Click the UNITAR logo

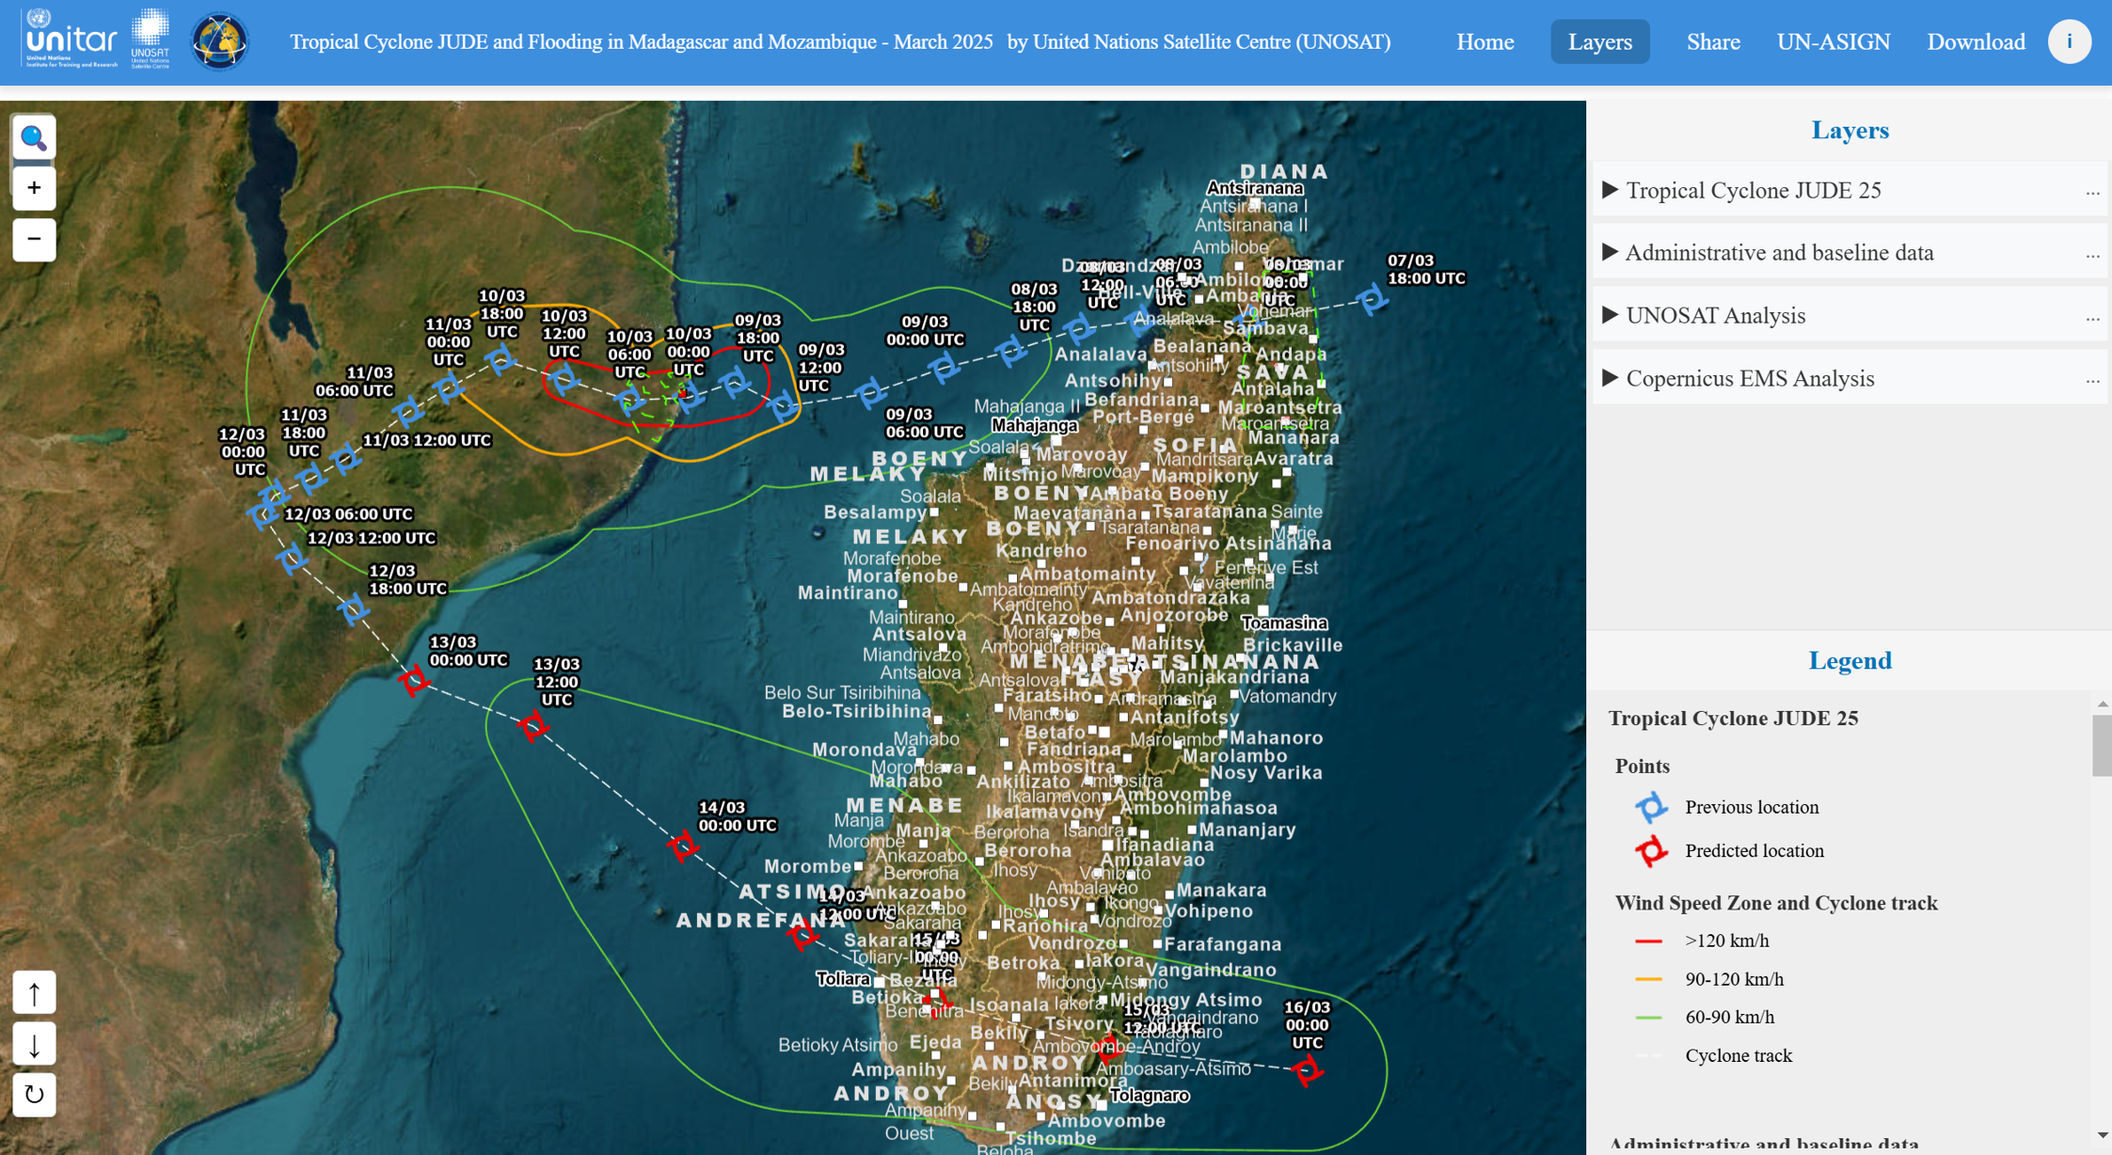[71, 40]
